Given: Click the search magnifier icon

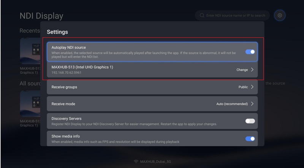Looking at the screenshot, I should coord(201,16).
